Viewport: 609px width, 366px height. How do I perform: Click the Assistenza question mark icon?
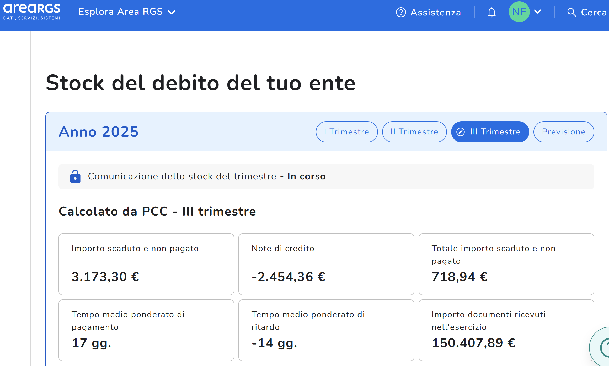click(401, 12)
